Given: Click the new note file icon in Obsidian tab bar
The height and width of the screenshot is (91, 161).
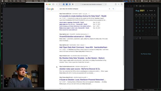Looking at the screenshot, I should [x=5, y=6].
